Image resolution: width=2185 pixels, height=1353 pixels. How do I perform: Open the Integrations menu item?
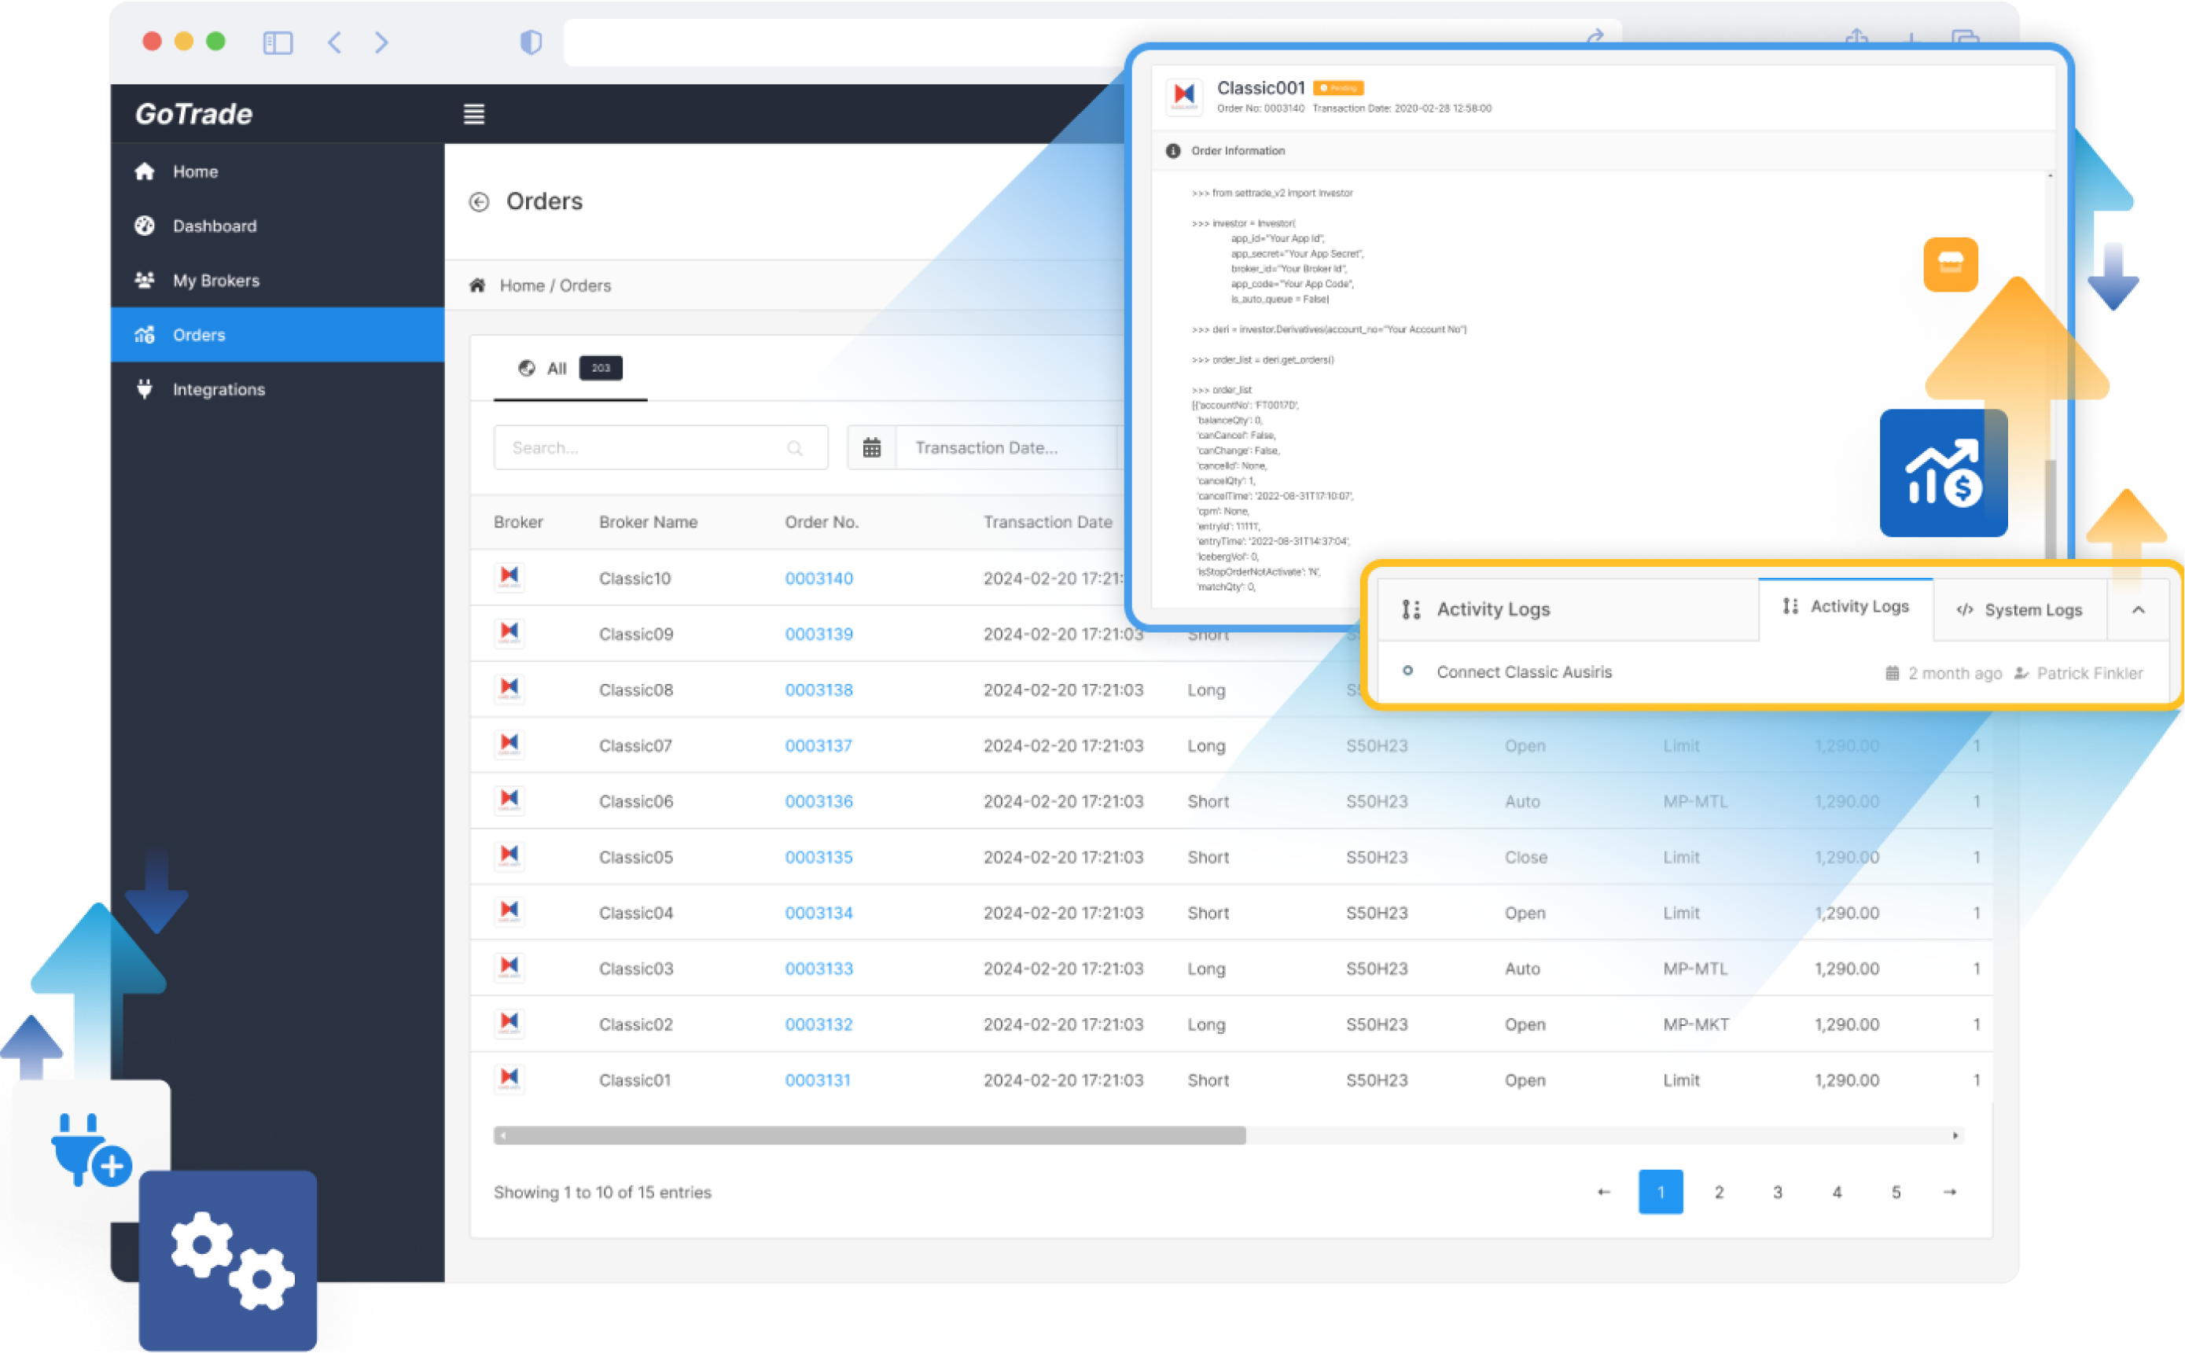[219, 389]
